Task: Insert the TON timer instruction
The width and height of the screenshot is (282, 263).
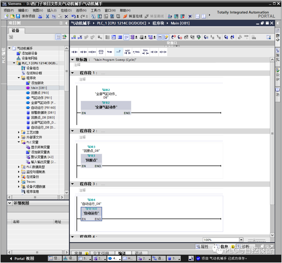Action: coord(145,52)
